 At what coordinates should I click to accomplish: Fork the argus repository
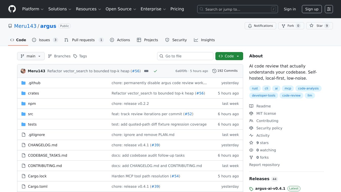(291, 26)
